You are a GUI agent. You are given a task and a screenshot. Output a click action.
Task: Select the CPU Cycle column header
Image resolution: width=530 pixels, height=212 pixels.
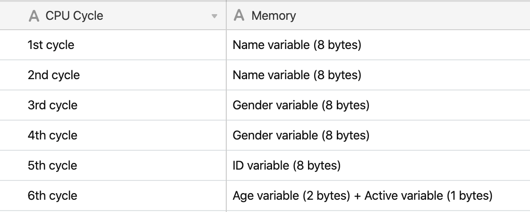tap(113, 16)
